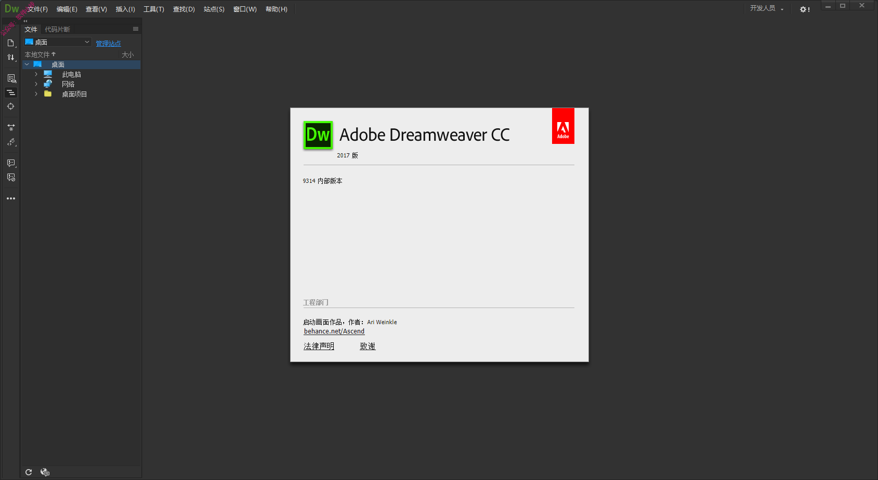This screenshot has height=480, width=878.
Task: Click the Dw logo in about dialog
Action: coord(318,135)
